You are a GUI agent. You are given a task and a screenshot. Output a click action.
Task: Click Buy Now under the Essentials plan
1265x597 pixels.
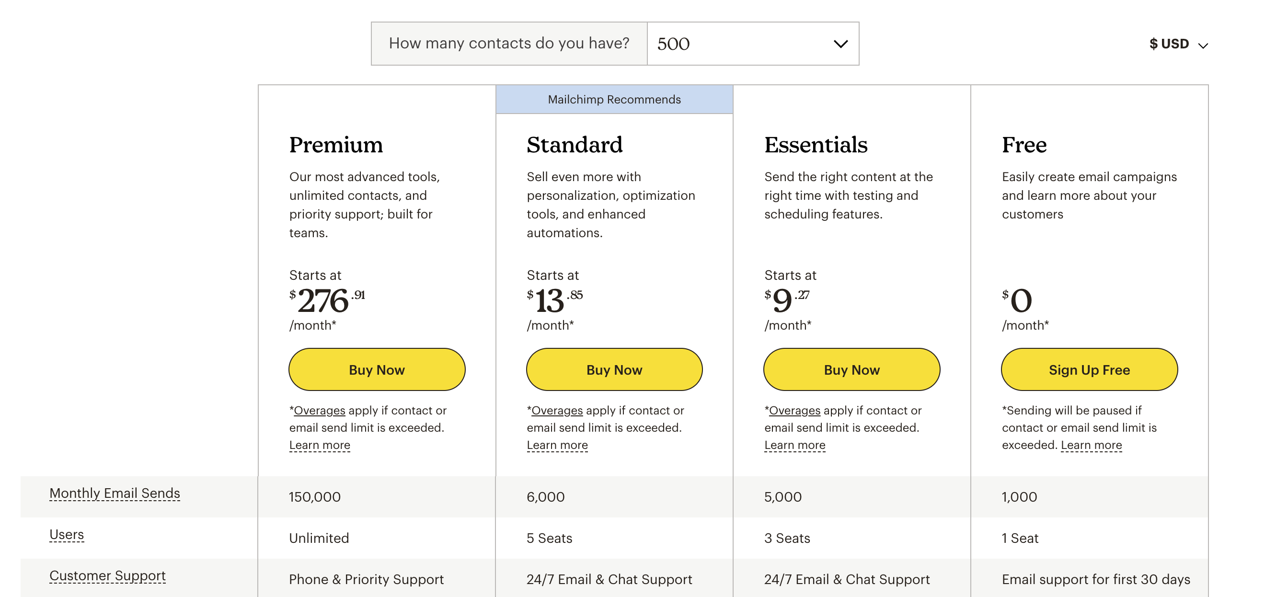(851, 369)
